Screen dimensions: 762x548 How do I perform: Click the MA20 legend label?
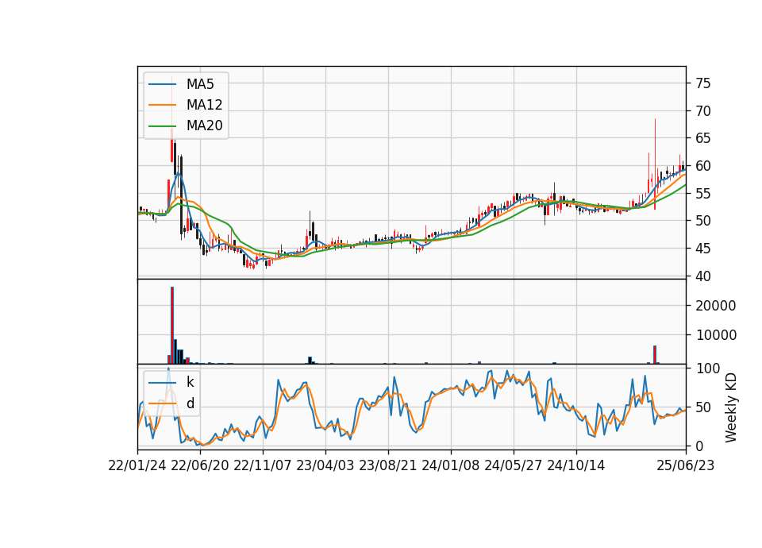204,125
